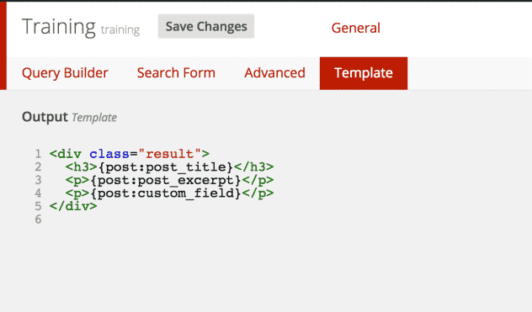Place cursor in div class="result" line

coord(130,154)
